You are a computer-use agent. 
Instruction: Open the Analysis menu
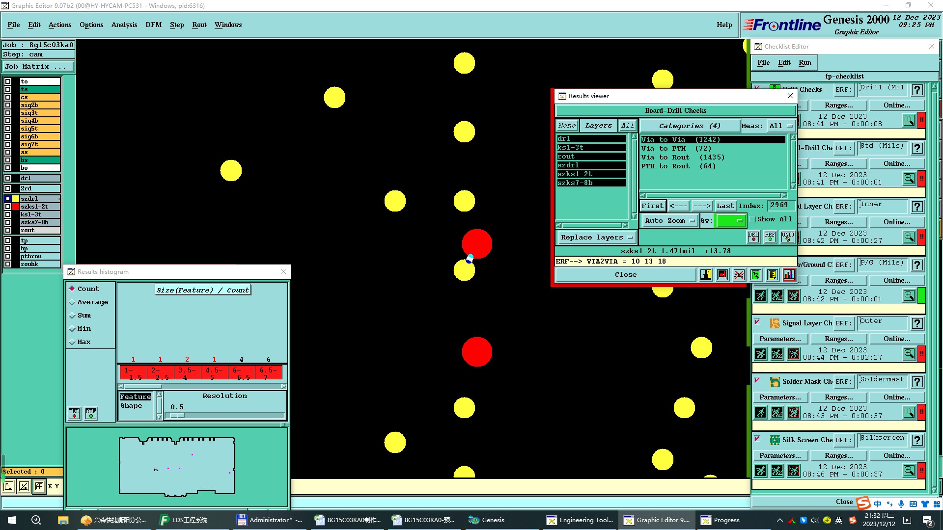124,25
